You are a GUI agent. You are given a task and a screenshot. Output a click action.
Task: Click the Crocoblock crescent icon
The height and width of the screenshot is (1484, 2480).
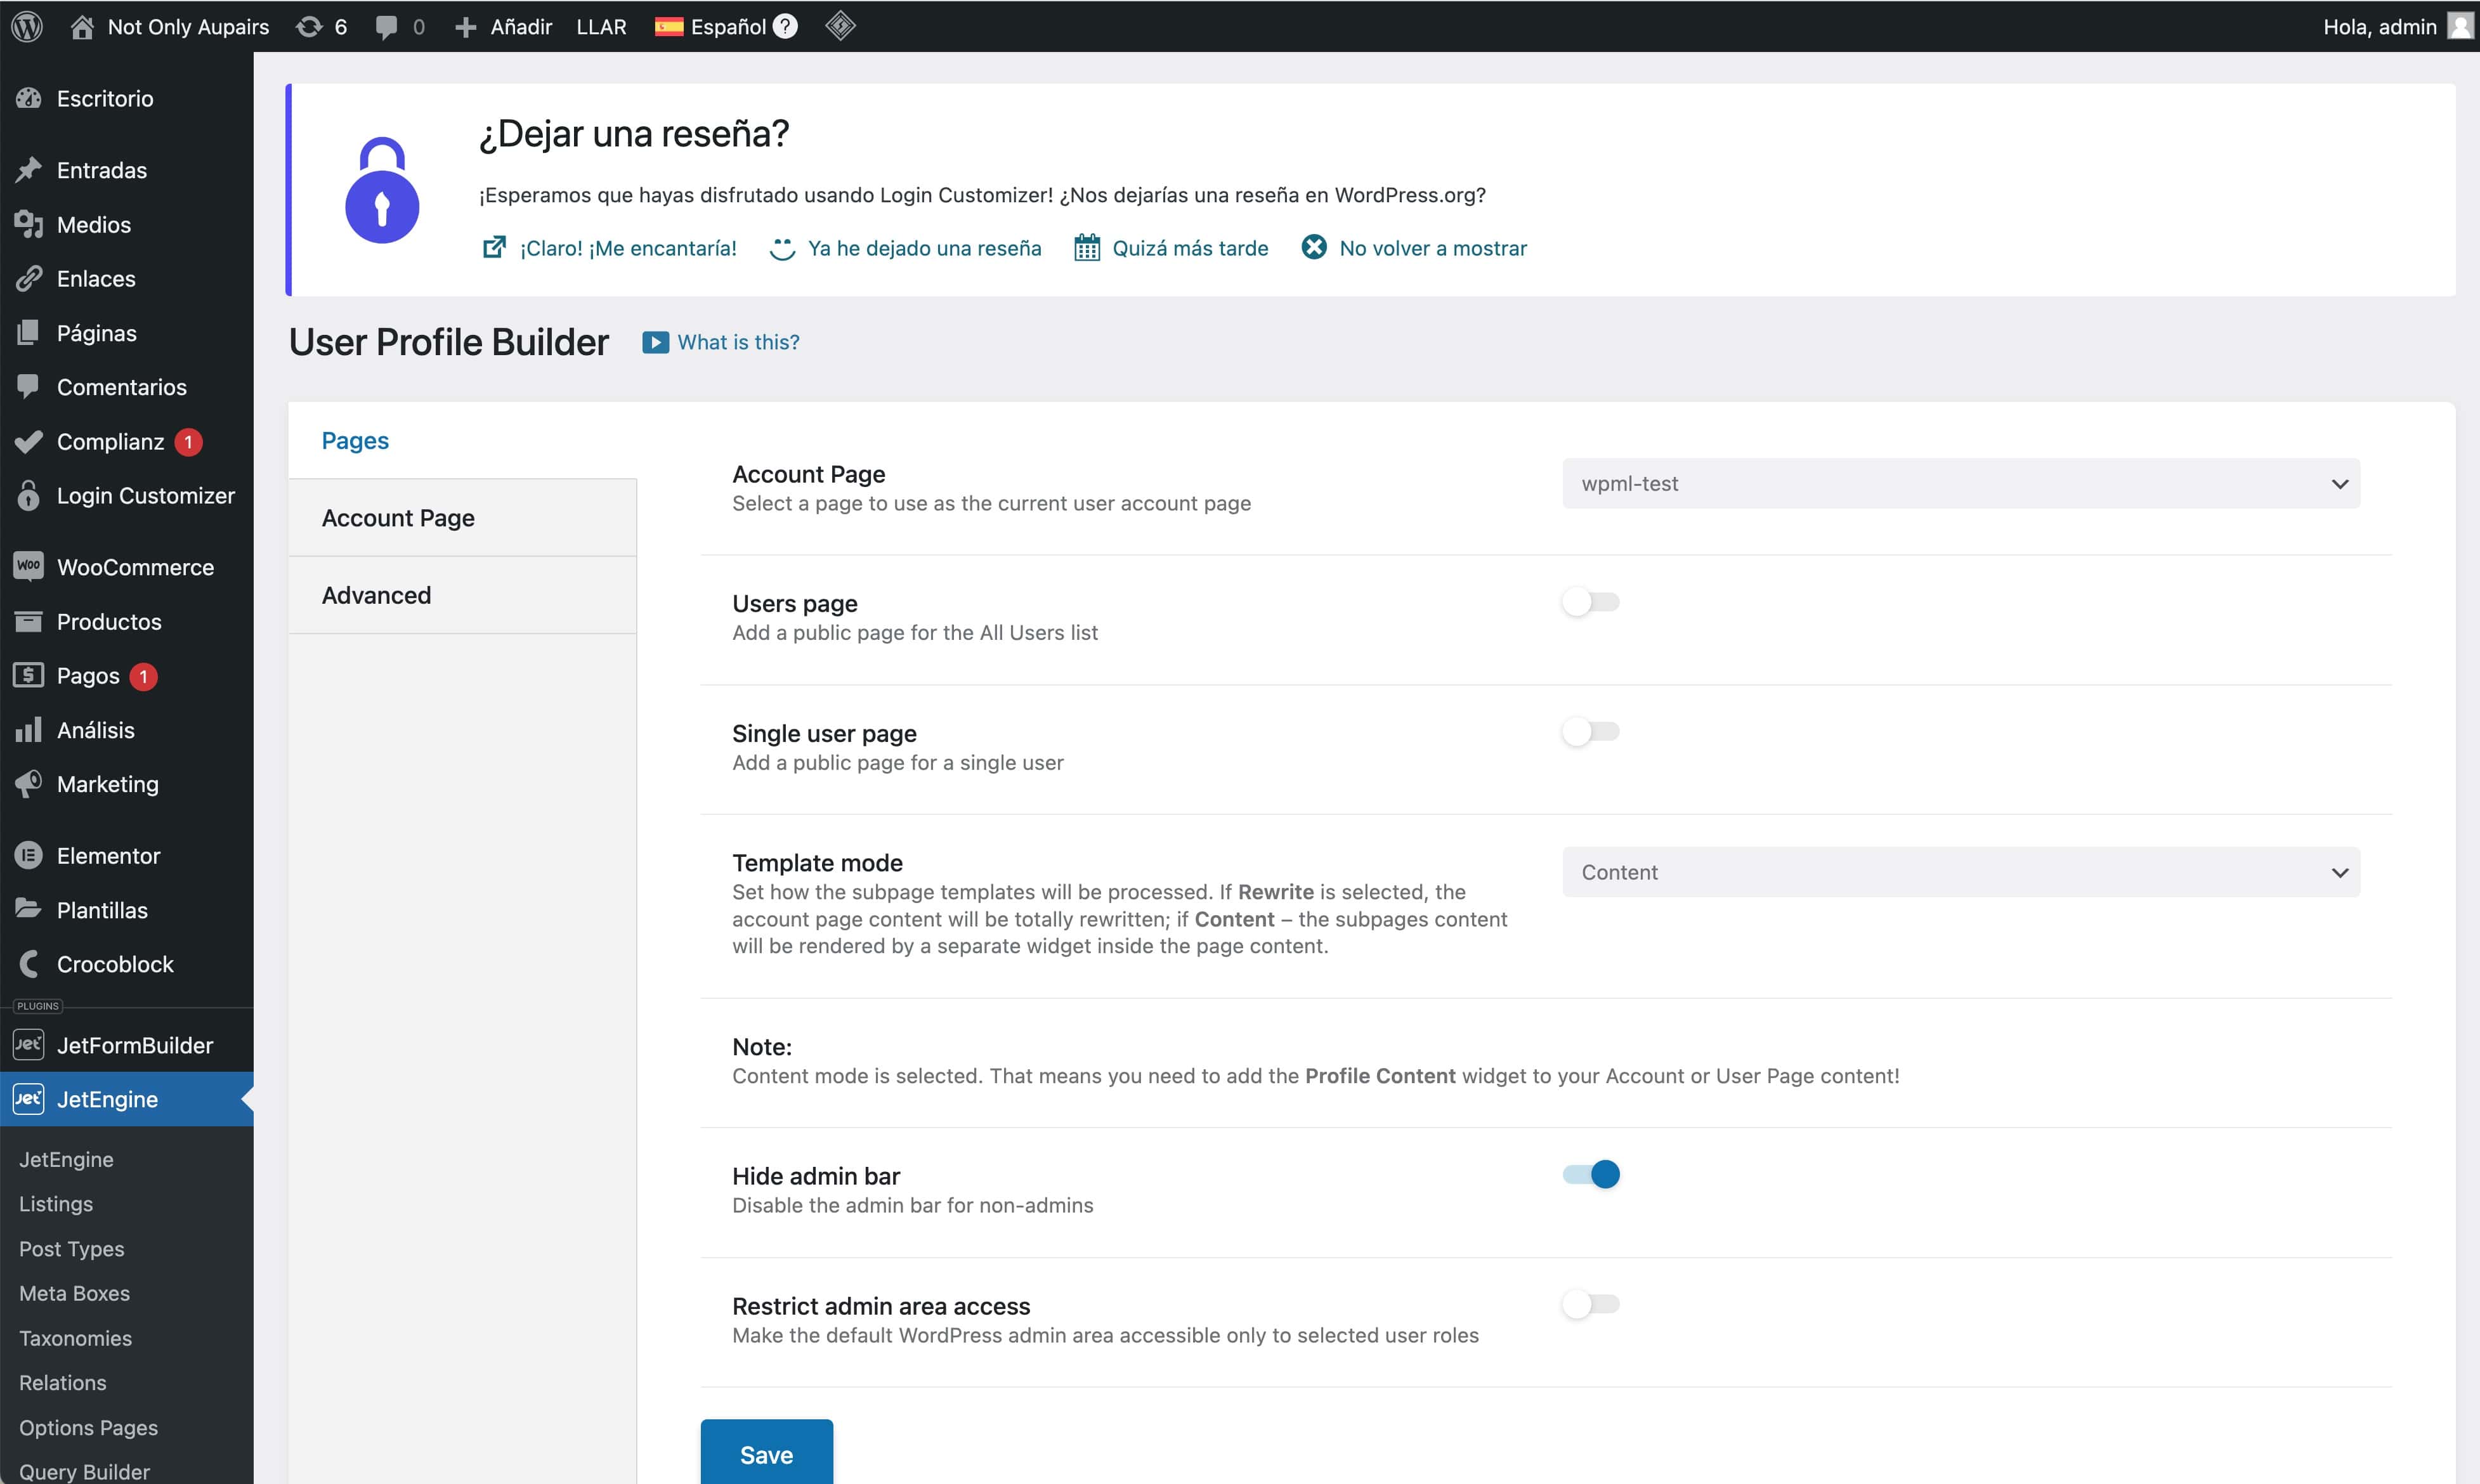29,964
